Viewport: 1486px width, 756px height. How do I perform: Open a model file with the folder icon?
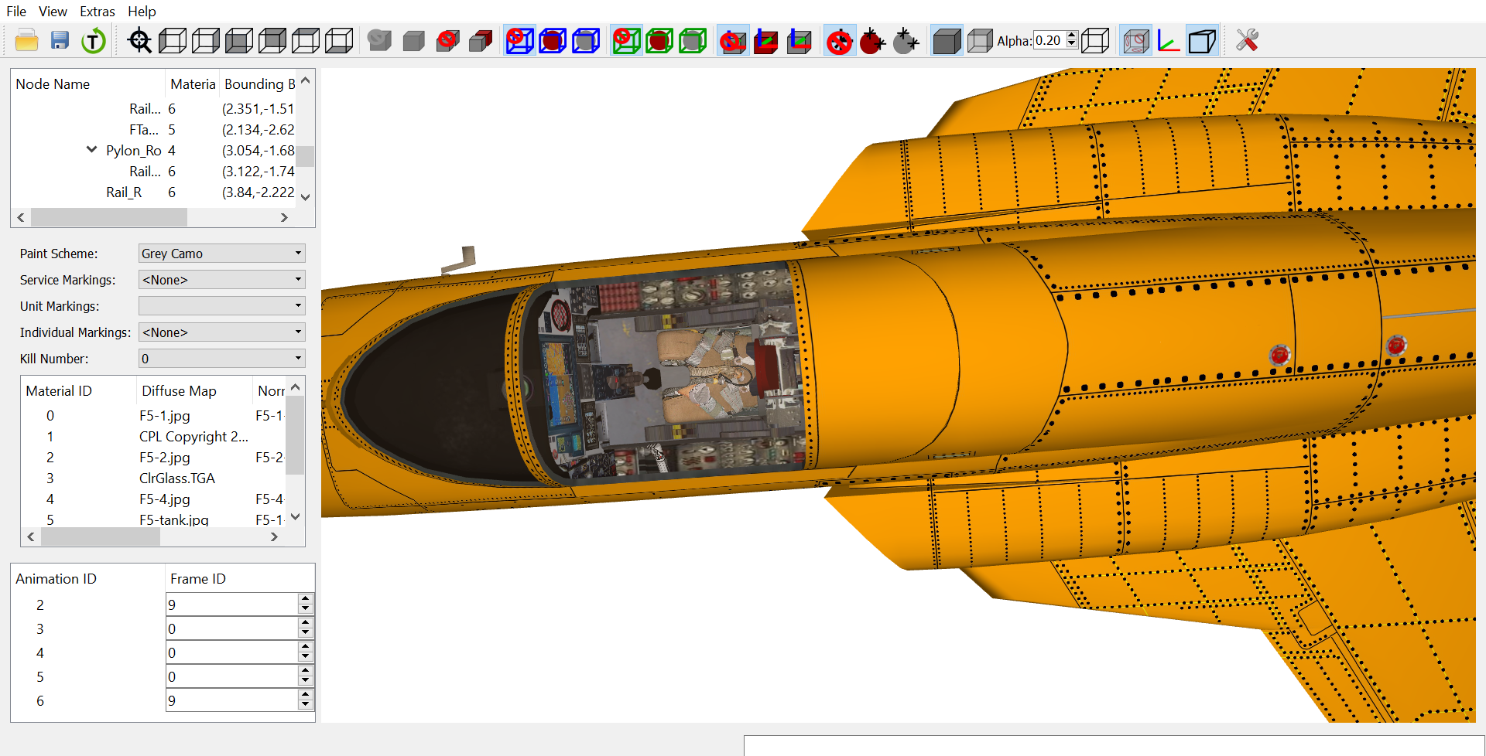26,40
